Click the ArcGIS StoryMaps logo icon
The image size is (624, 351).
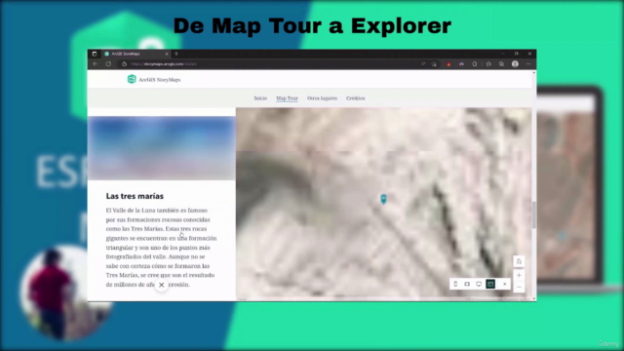pyautogui.click(x=132, y=79)
